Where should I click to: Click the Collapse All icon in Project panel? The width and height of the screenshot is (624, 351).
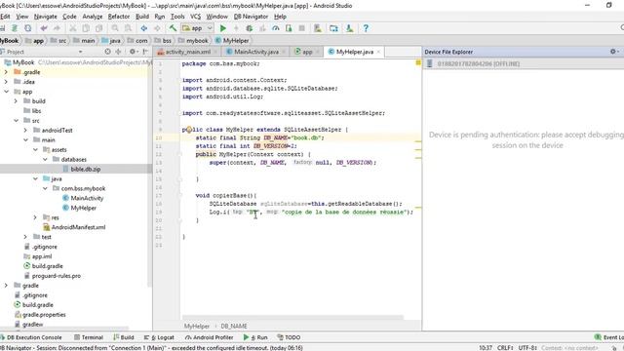click(x=118, y=52)
